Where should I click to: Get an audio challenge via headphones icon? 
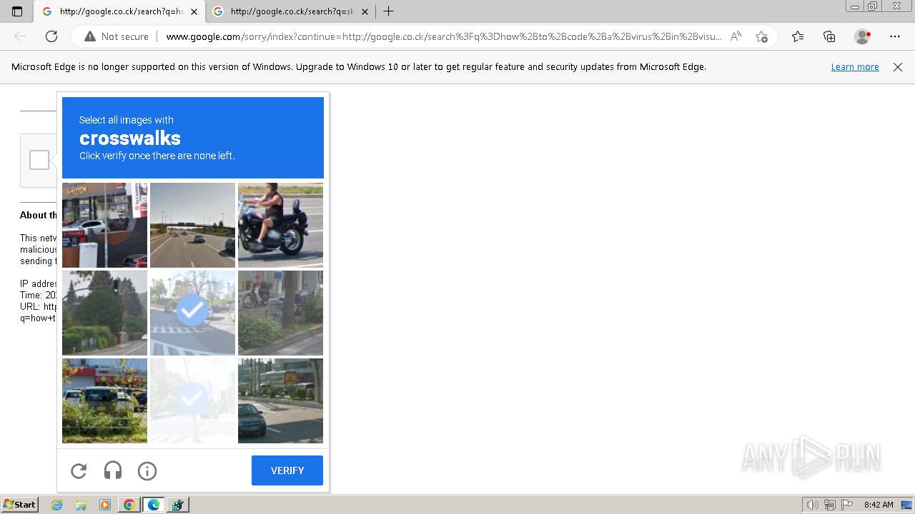[x=113, y=470]
